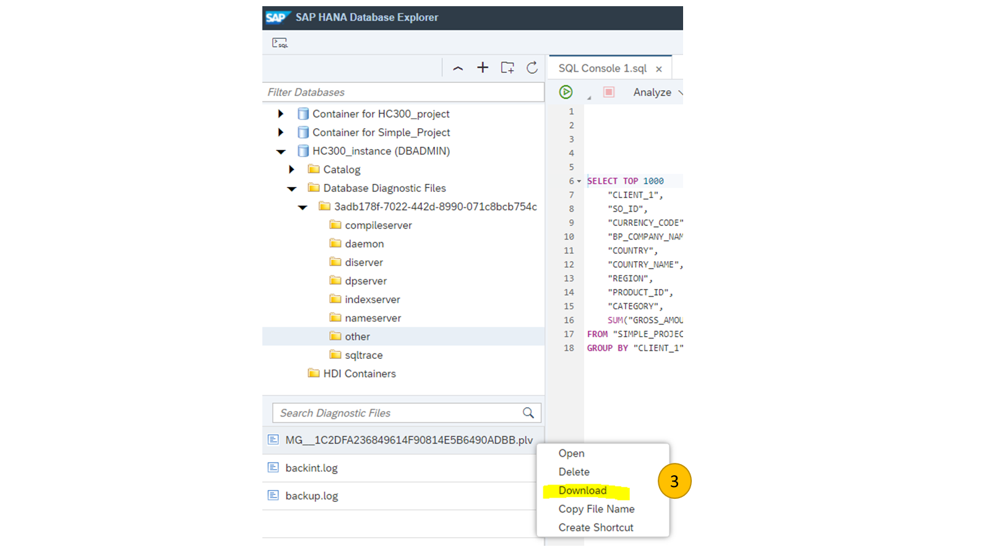
Task: Stop execution with red square icon
Action: click(x=609, y=92)
